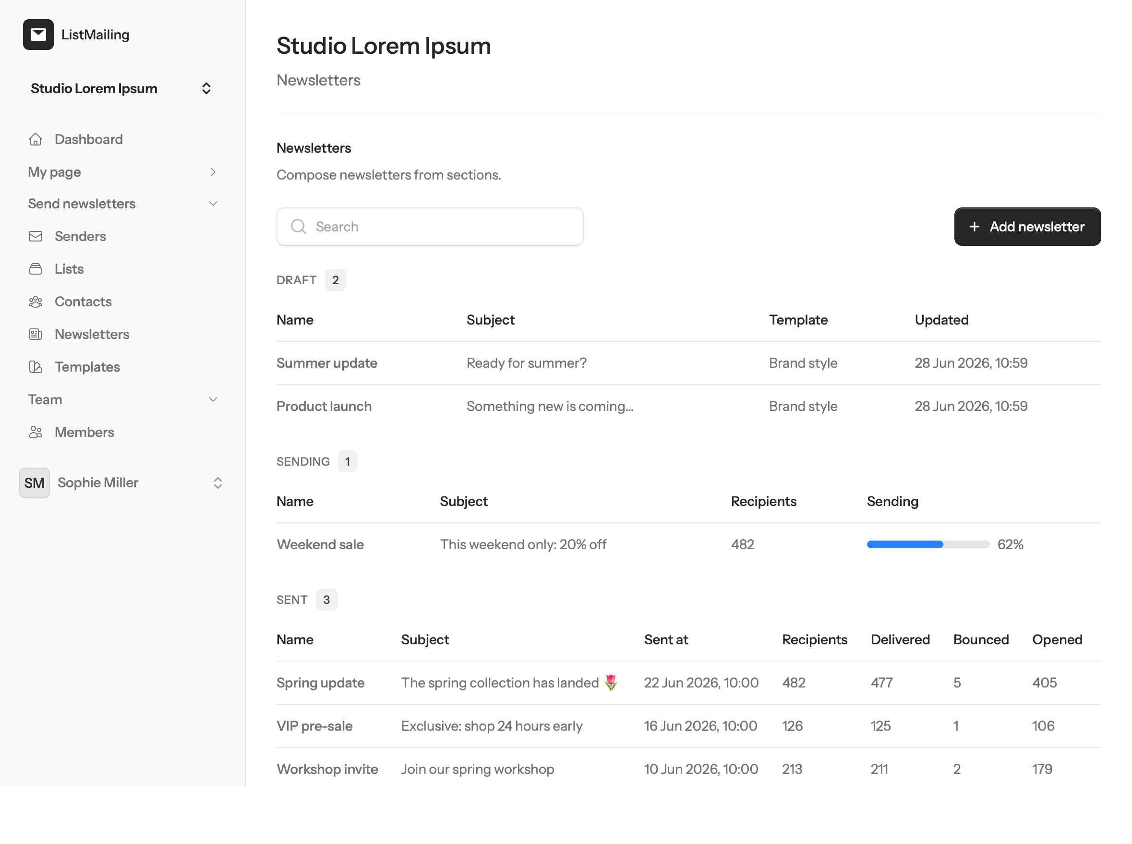Click delivered count 125 for VIP pre-sale
Screen dimensions: 1132x844
pos(880,726)
